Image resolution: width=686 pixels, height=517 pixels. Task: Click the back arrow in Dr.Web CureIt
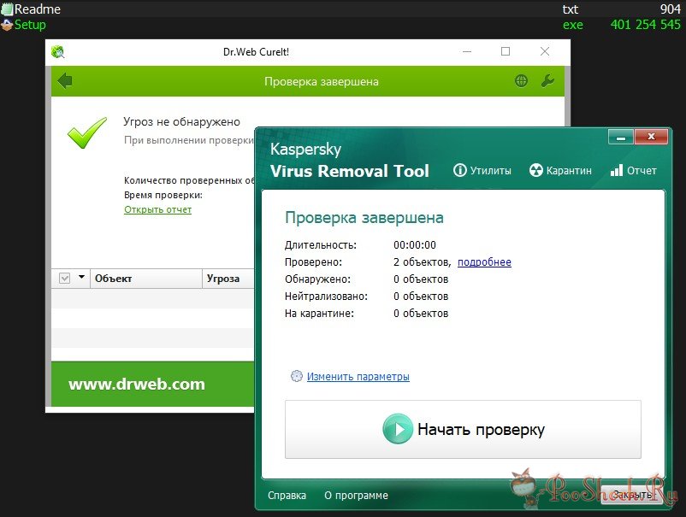[x=64, y=81]
